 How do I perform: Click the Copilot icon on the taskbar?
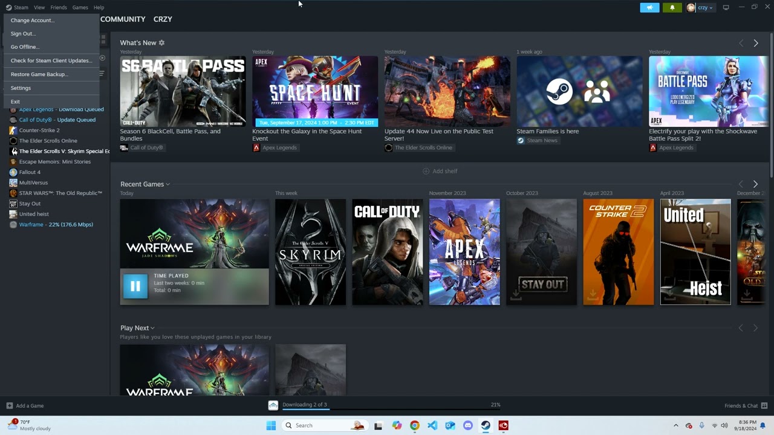tap(397, 425)
